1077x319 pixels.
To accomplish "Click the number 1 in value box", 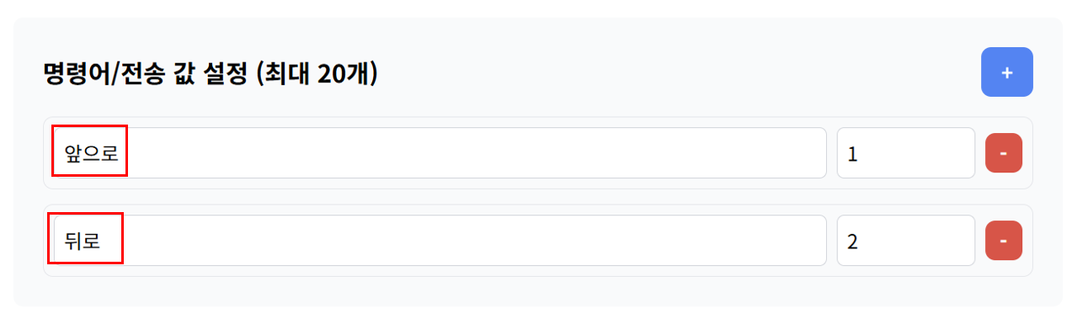I will click(852, 155).
